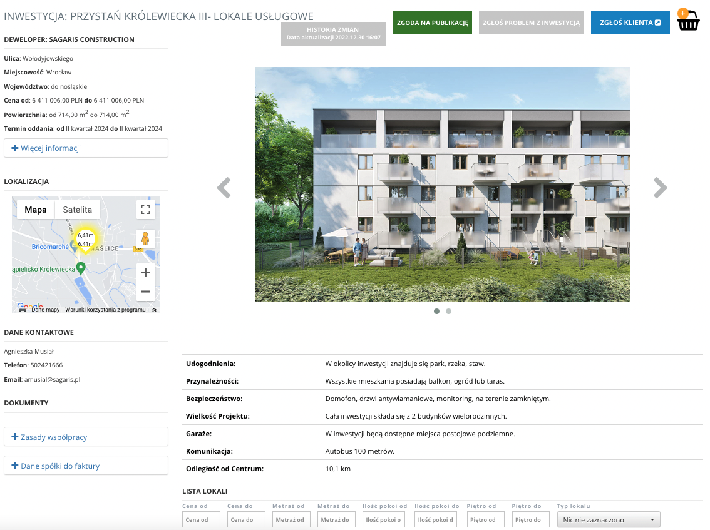
Task: Show the previous investment photo
Action: 224,187
